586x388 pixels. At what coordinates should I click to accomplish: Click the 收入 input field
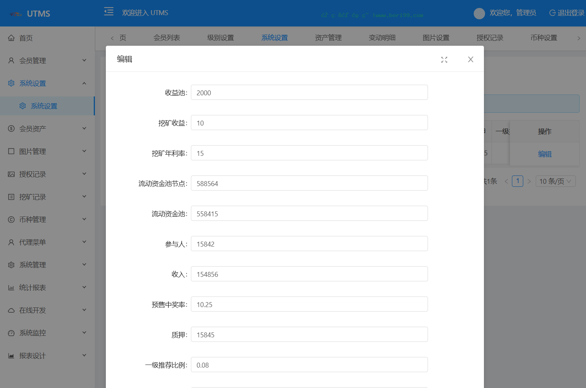click(x=309, y=274)
